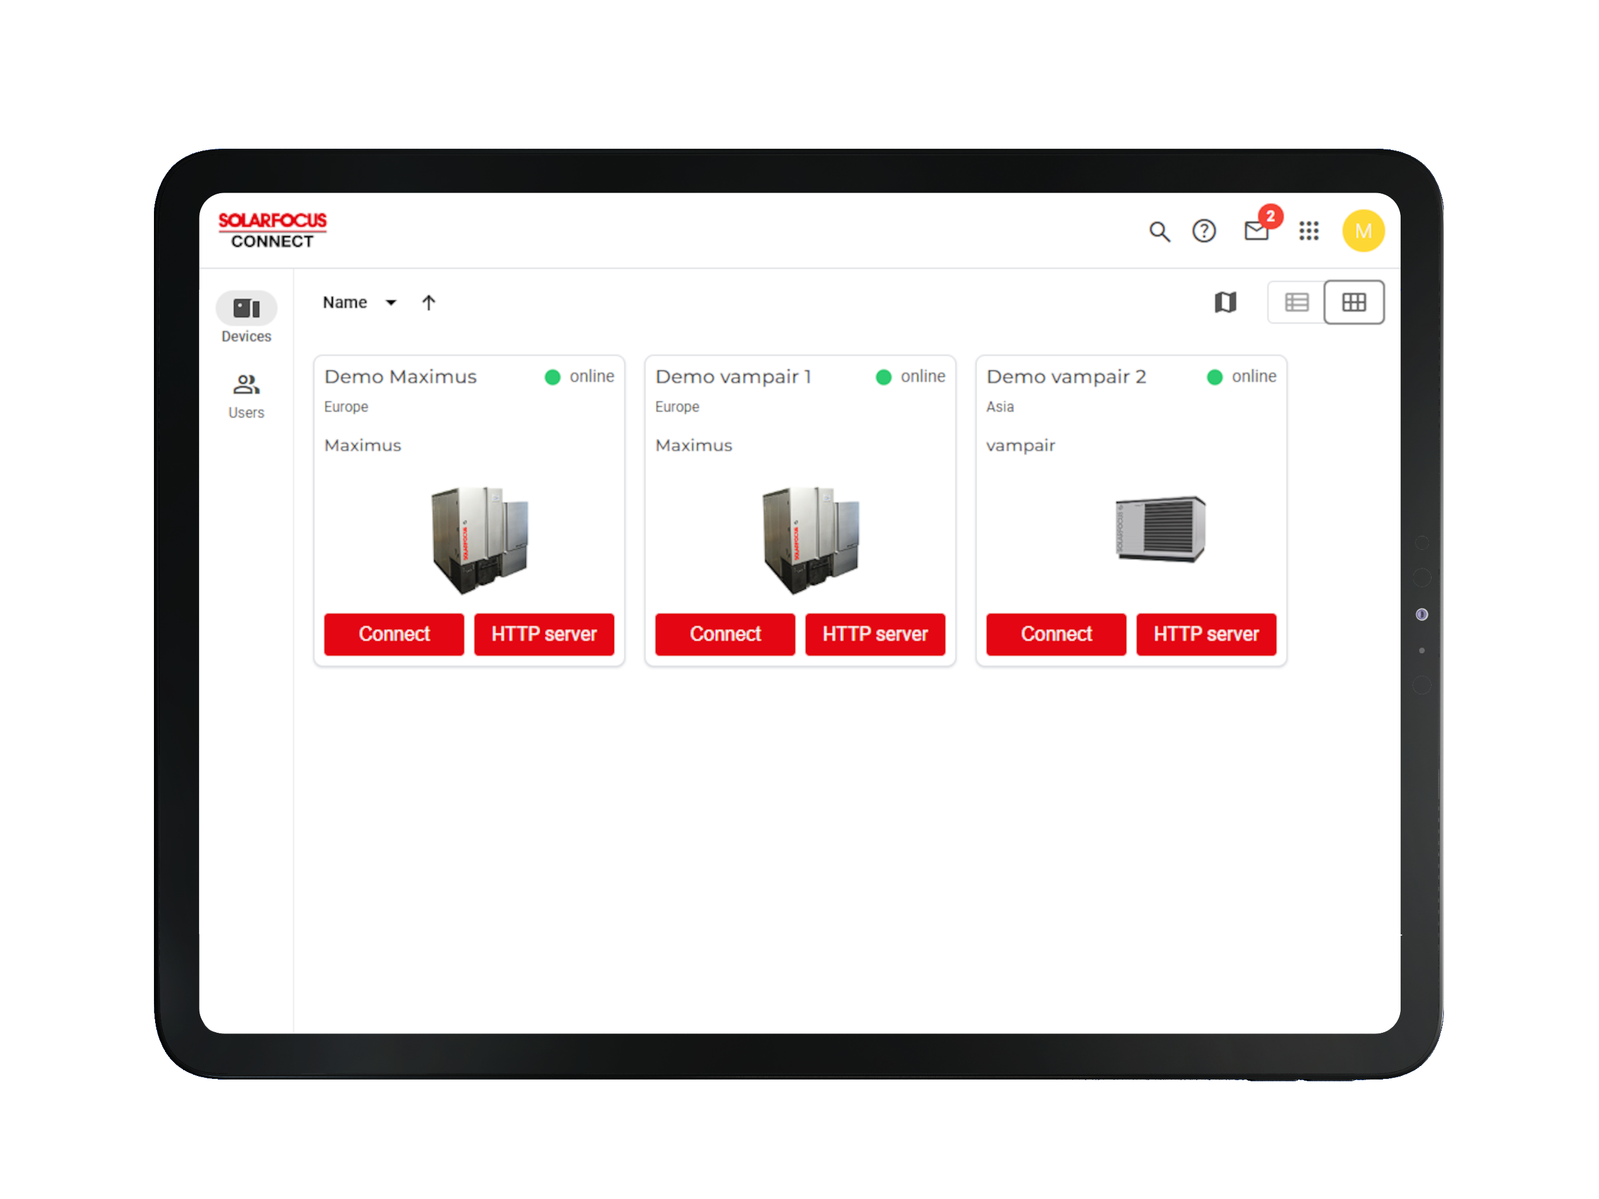Connect to Demo vampair 1
This screenshot has width=1599, height=1199.
click(x=725, y=634)
